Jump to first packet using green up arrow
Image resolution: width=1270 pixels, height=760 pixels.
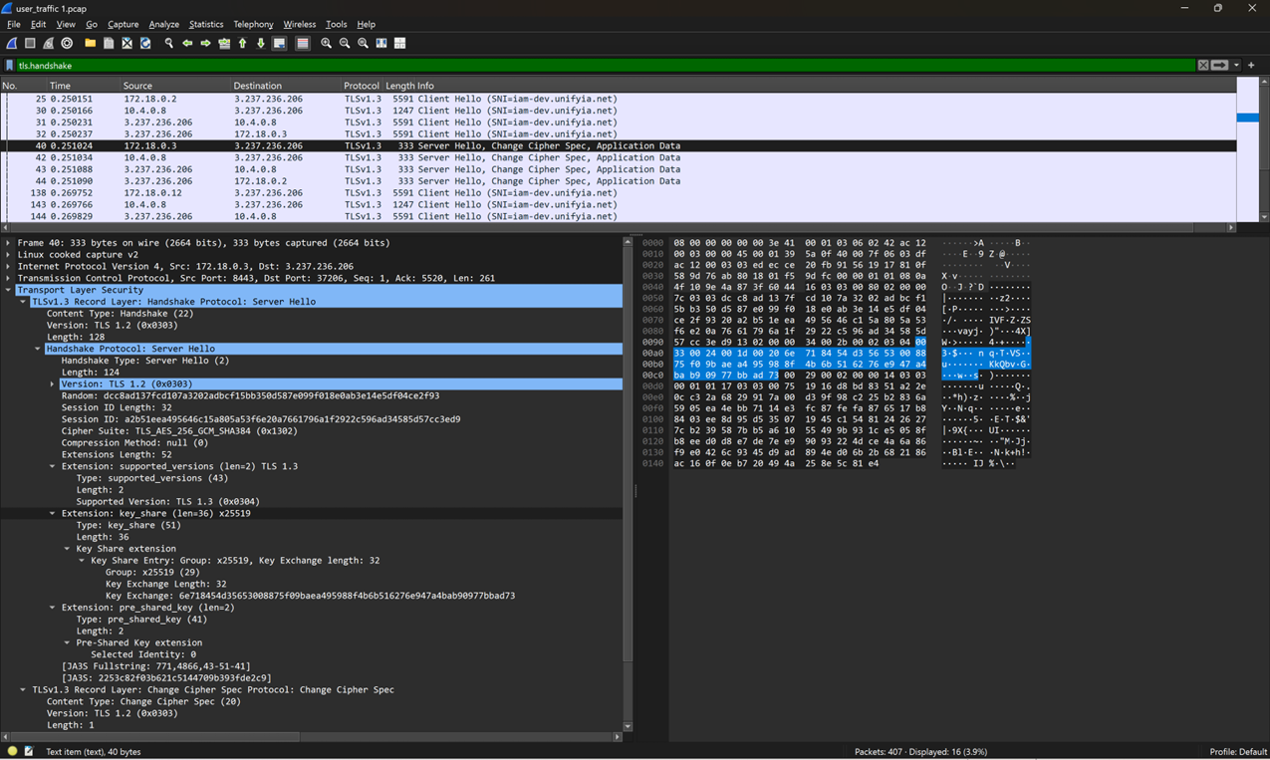pos(242,43)
